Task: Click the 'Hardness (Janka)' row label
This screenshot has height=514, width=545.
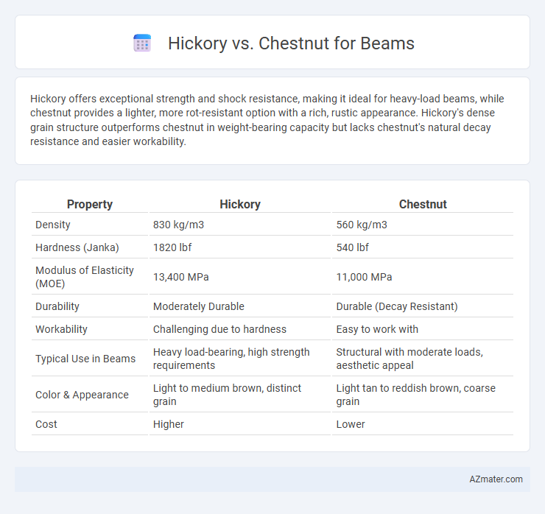Action: pyautogui.click(x=77, y=247)
